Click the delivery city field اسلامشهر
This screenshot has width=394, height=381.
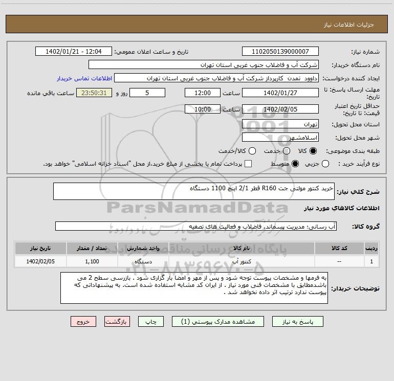pos(280,138)
